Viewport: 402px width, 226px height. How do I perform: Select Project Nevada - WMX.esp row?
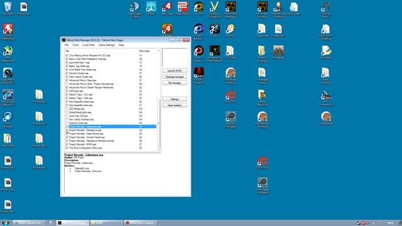[x=111, y=144]
